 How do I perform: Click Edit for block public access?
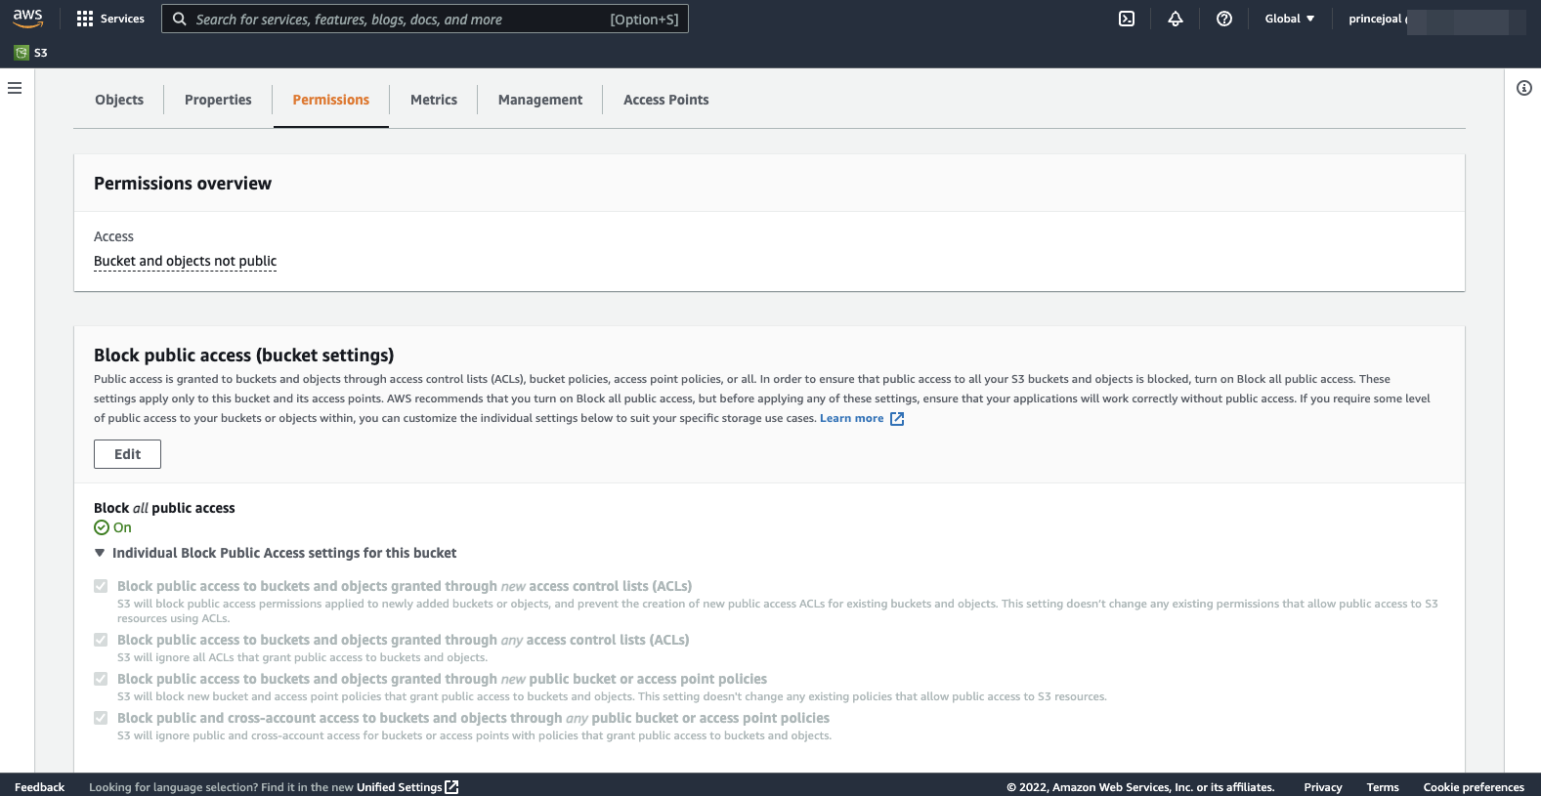point(127,454)
